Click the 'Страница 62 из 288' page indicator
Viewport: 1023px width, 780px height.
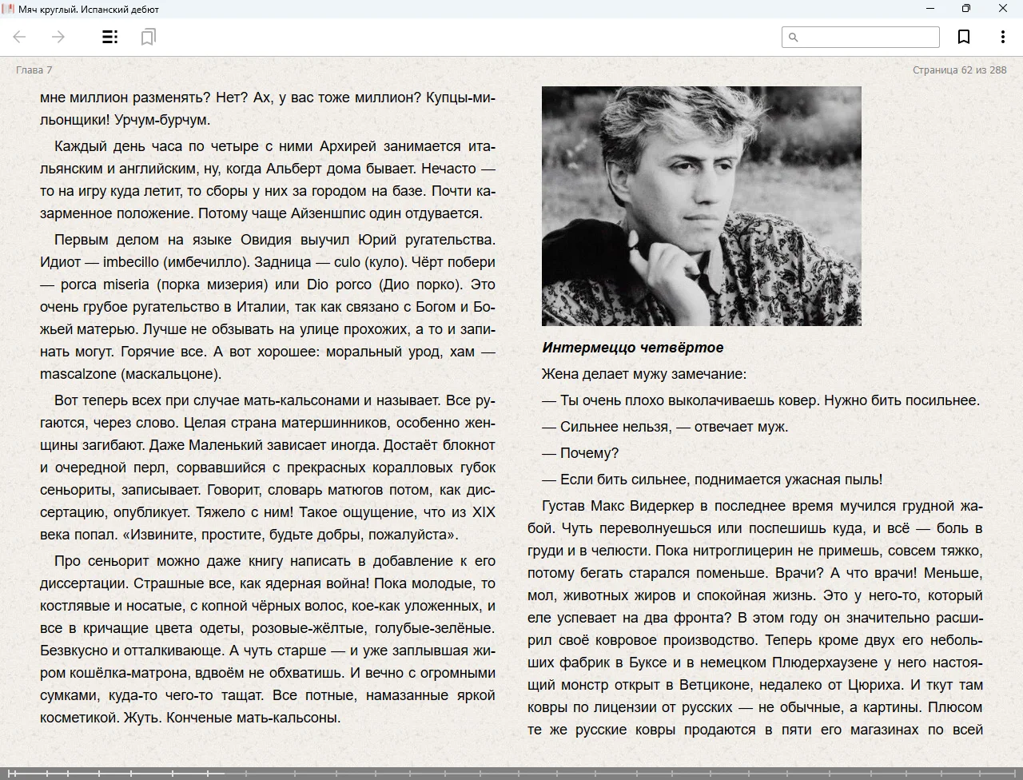pos(959,70)
